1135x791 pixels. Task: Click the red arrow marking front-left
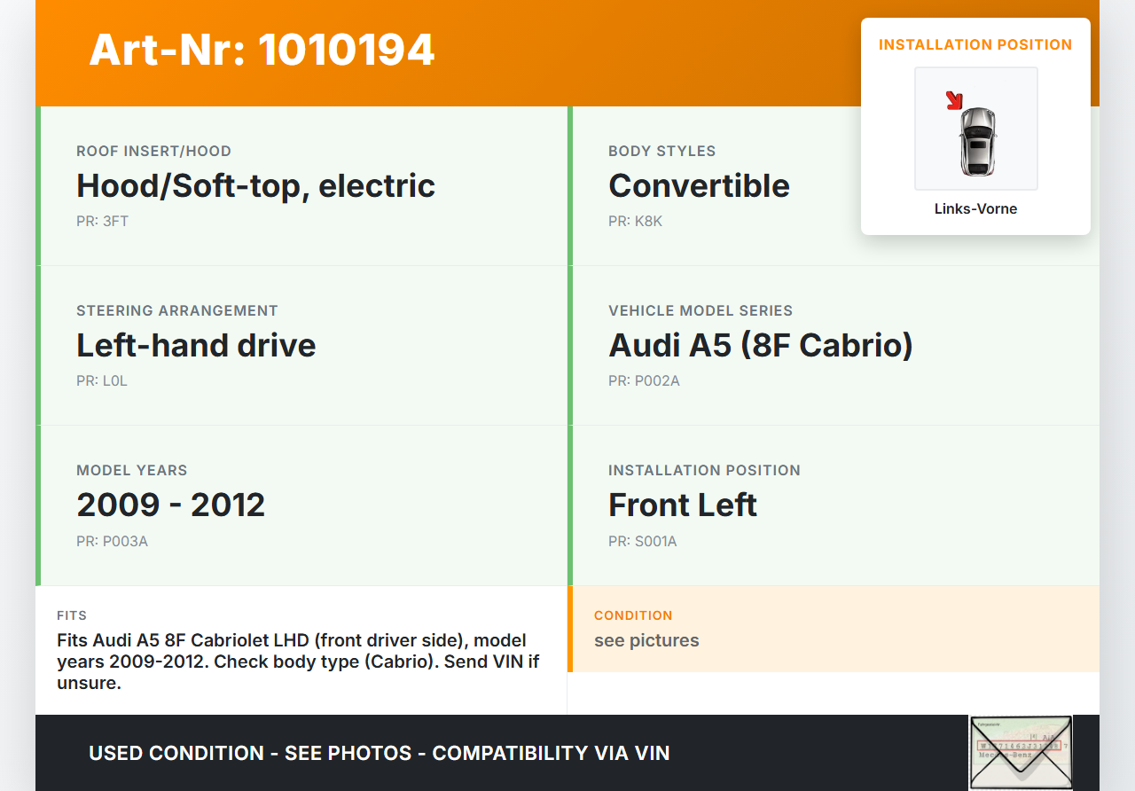point(954,100)
